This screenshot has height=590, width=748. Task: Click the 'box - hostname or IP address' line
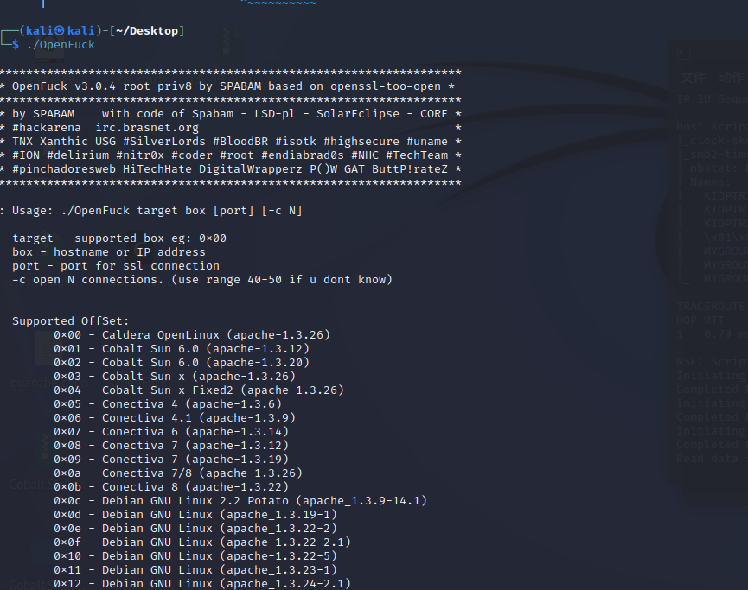click(109, 252)
